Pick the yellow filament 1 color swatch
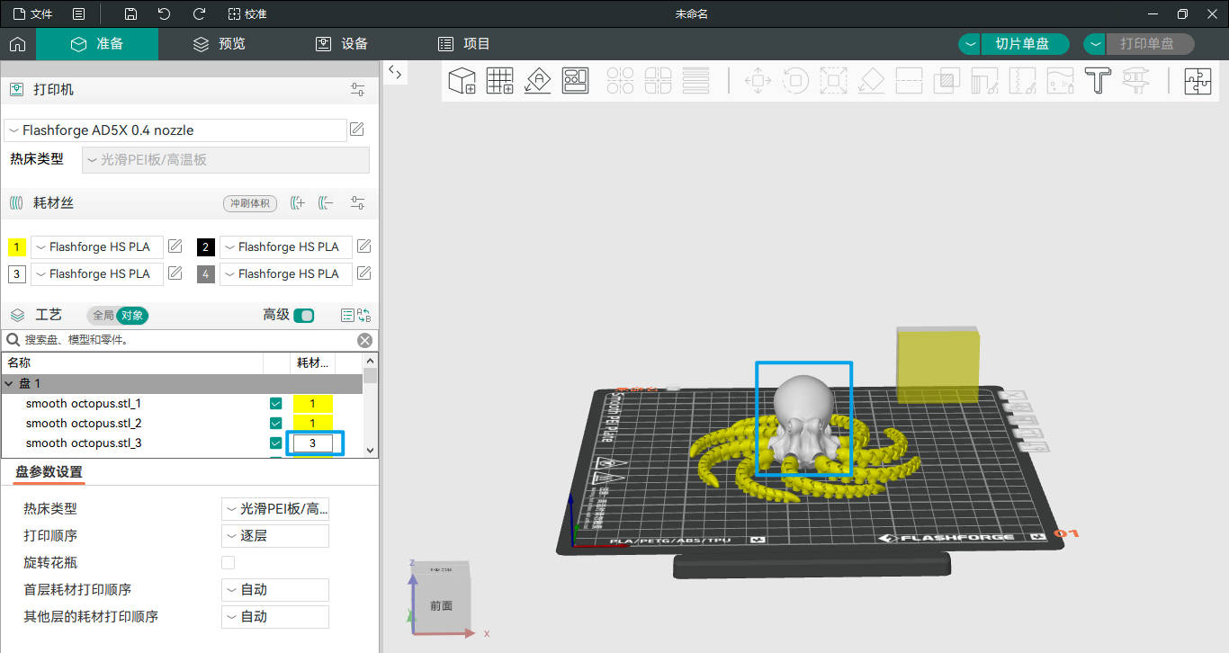This screenshot has height=653, width=1229. (16, 246)
